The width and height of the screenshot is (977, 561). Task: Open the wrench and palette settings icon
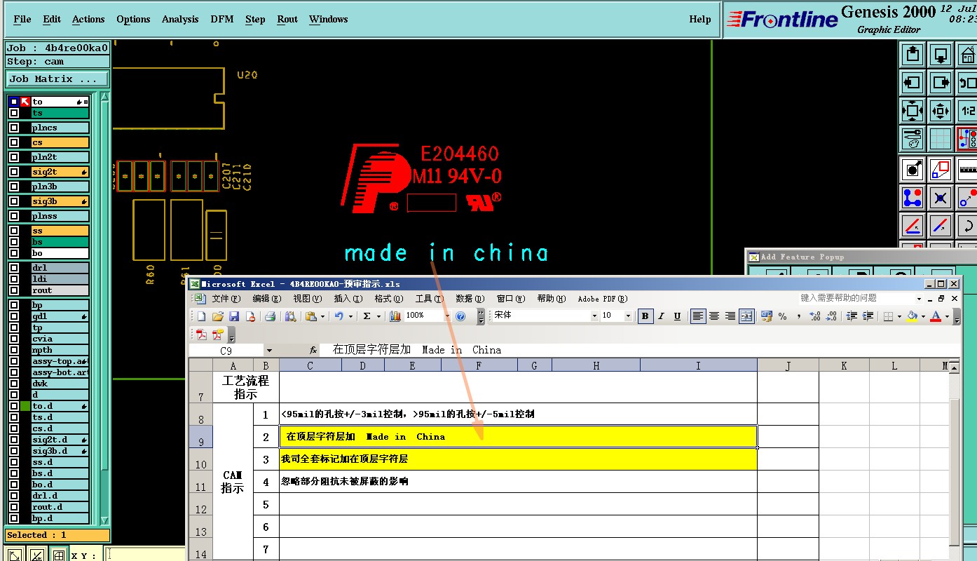click(x=913, y=138)
